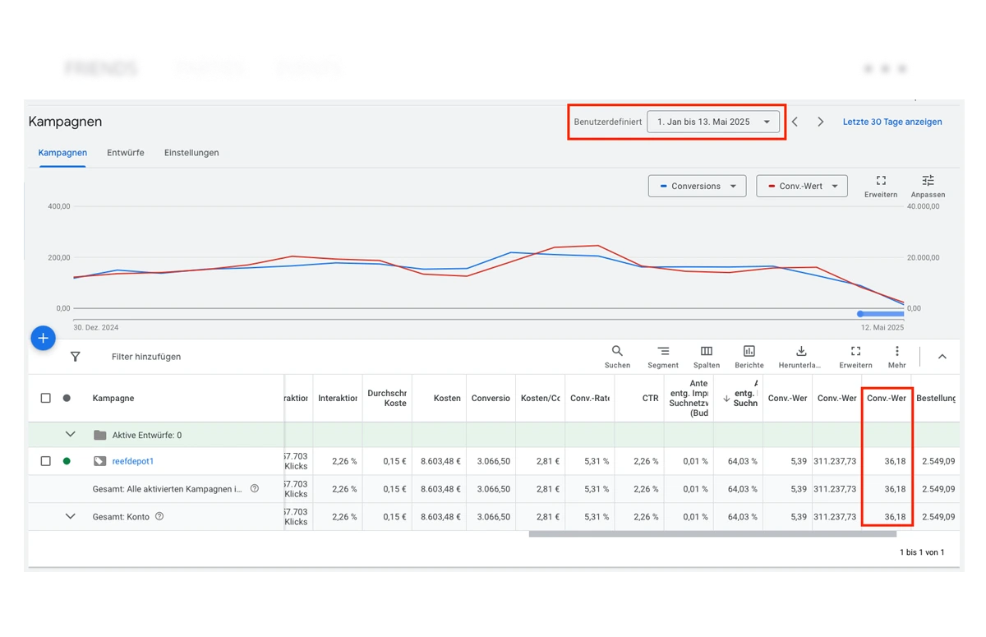
Task: Go to previous date range with left arrow
Action: [795, 122]
